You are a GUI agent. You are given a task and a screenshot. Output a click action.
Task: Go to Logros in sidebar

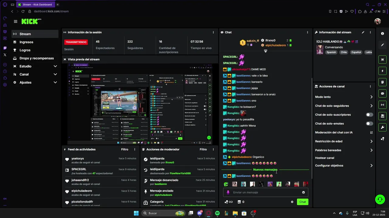[x=35, y=50]
